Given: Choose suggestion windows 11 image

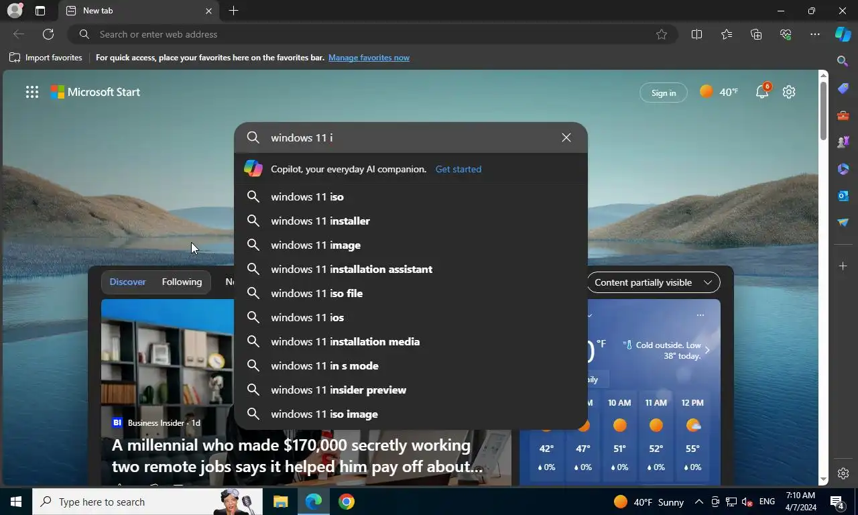Looking at the screenshot, I should (411, 245).
